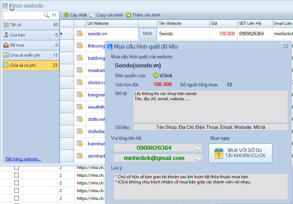Click the Copy cấu hình toolbar button

coord(106,15)
